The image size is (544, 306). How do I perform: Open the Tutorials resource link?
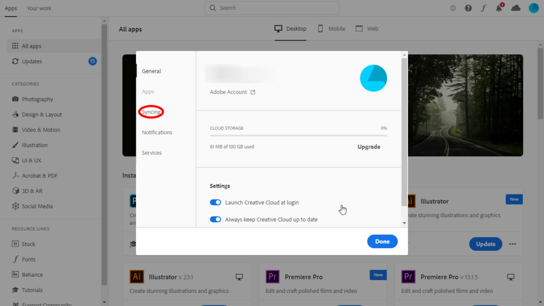[x=28, y=290]
